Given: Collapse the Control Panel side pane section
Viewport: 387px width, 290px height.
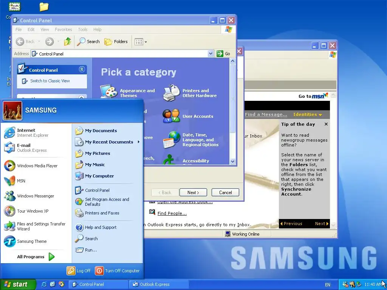Looking at the screenshot, I should tap(82, 69).
